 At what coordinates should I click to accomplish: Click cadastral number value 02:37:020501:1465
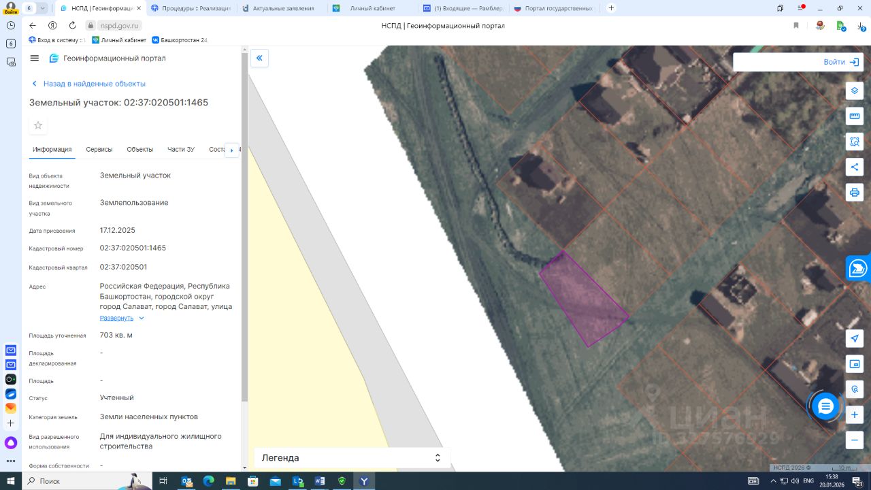point(133,248)
